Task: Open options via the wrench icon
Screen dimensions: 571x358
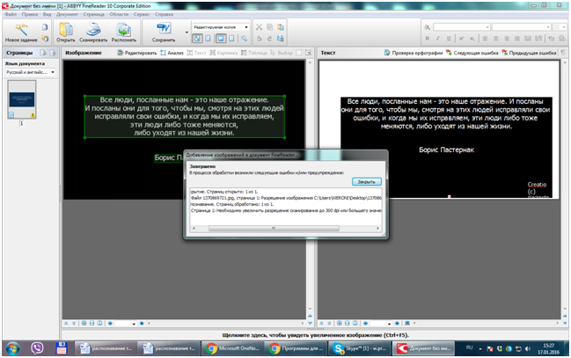Action: [x=244, y=38]
